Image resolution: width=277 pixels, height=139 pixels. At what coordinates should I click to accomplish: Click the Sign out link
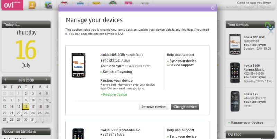coord(266,7)
